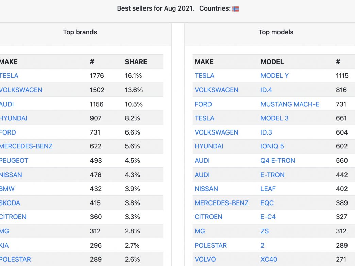Click VOLKSWAGEN make in the ID.3 row
355x266 pixels.
(x=217, y=132)
